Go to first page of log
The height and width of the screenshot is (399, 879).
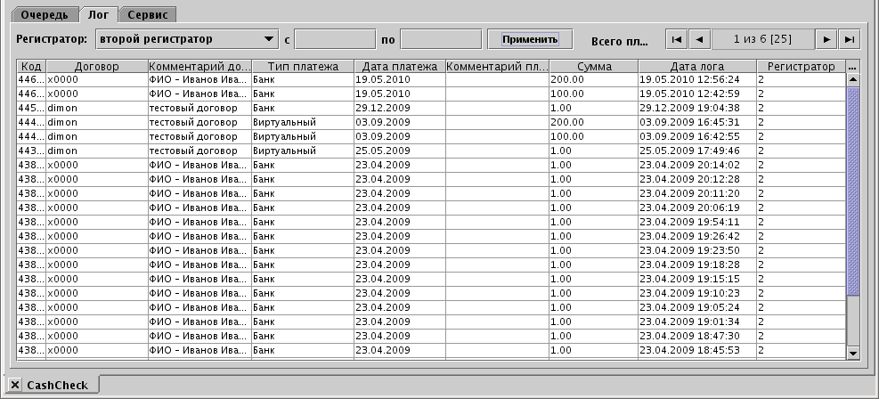[x=677, y=40]
